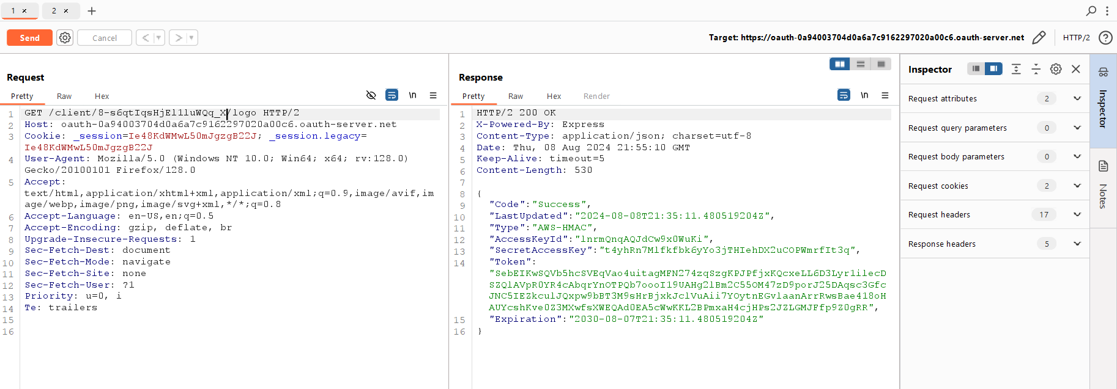The width and height of the screenshot is (1117, 389).
Task: Open the history forward dropdown arrow
Action: click(x=191, y=38)
